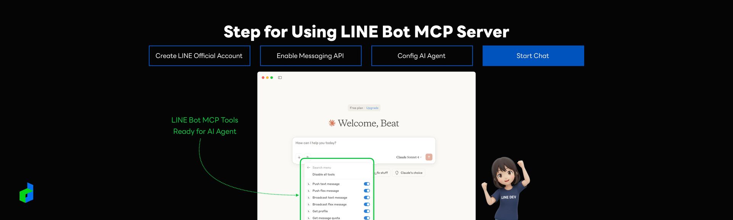Click the L icon beside Broadcast text message

pyautogui.click(x=308, y=198)
